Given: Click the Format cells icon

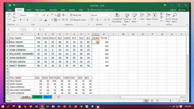Looking at the screenshot, I should click(155, 15).
